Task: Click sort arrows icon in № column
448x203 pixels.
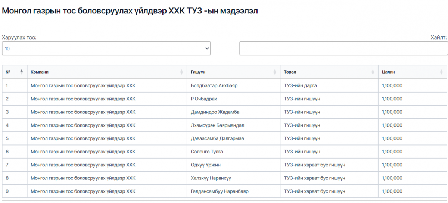Action: point(21,72)
